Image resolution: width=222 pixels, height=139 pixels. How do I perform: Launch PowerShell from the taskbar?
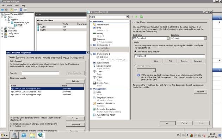point(24,135)
